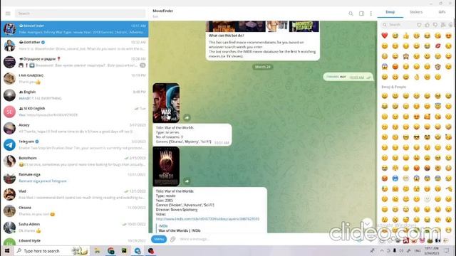Open War of the Worlds movie poster
Screen dimensions: 456x256
pyautogui.click(x=166, y=166)
